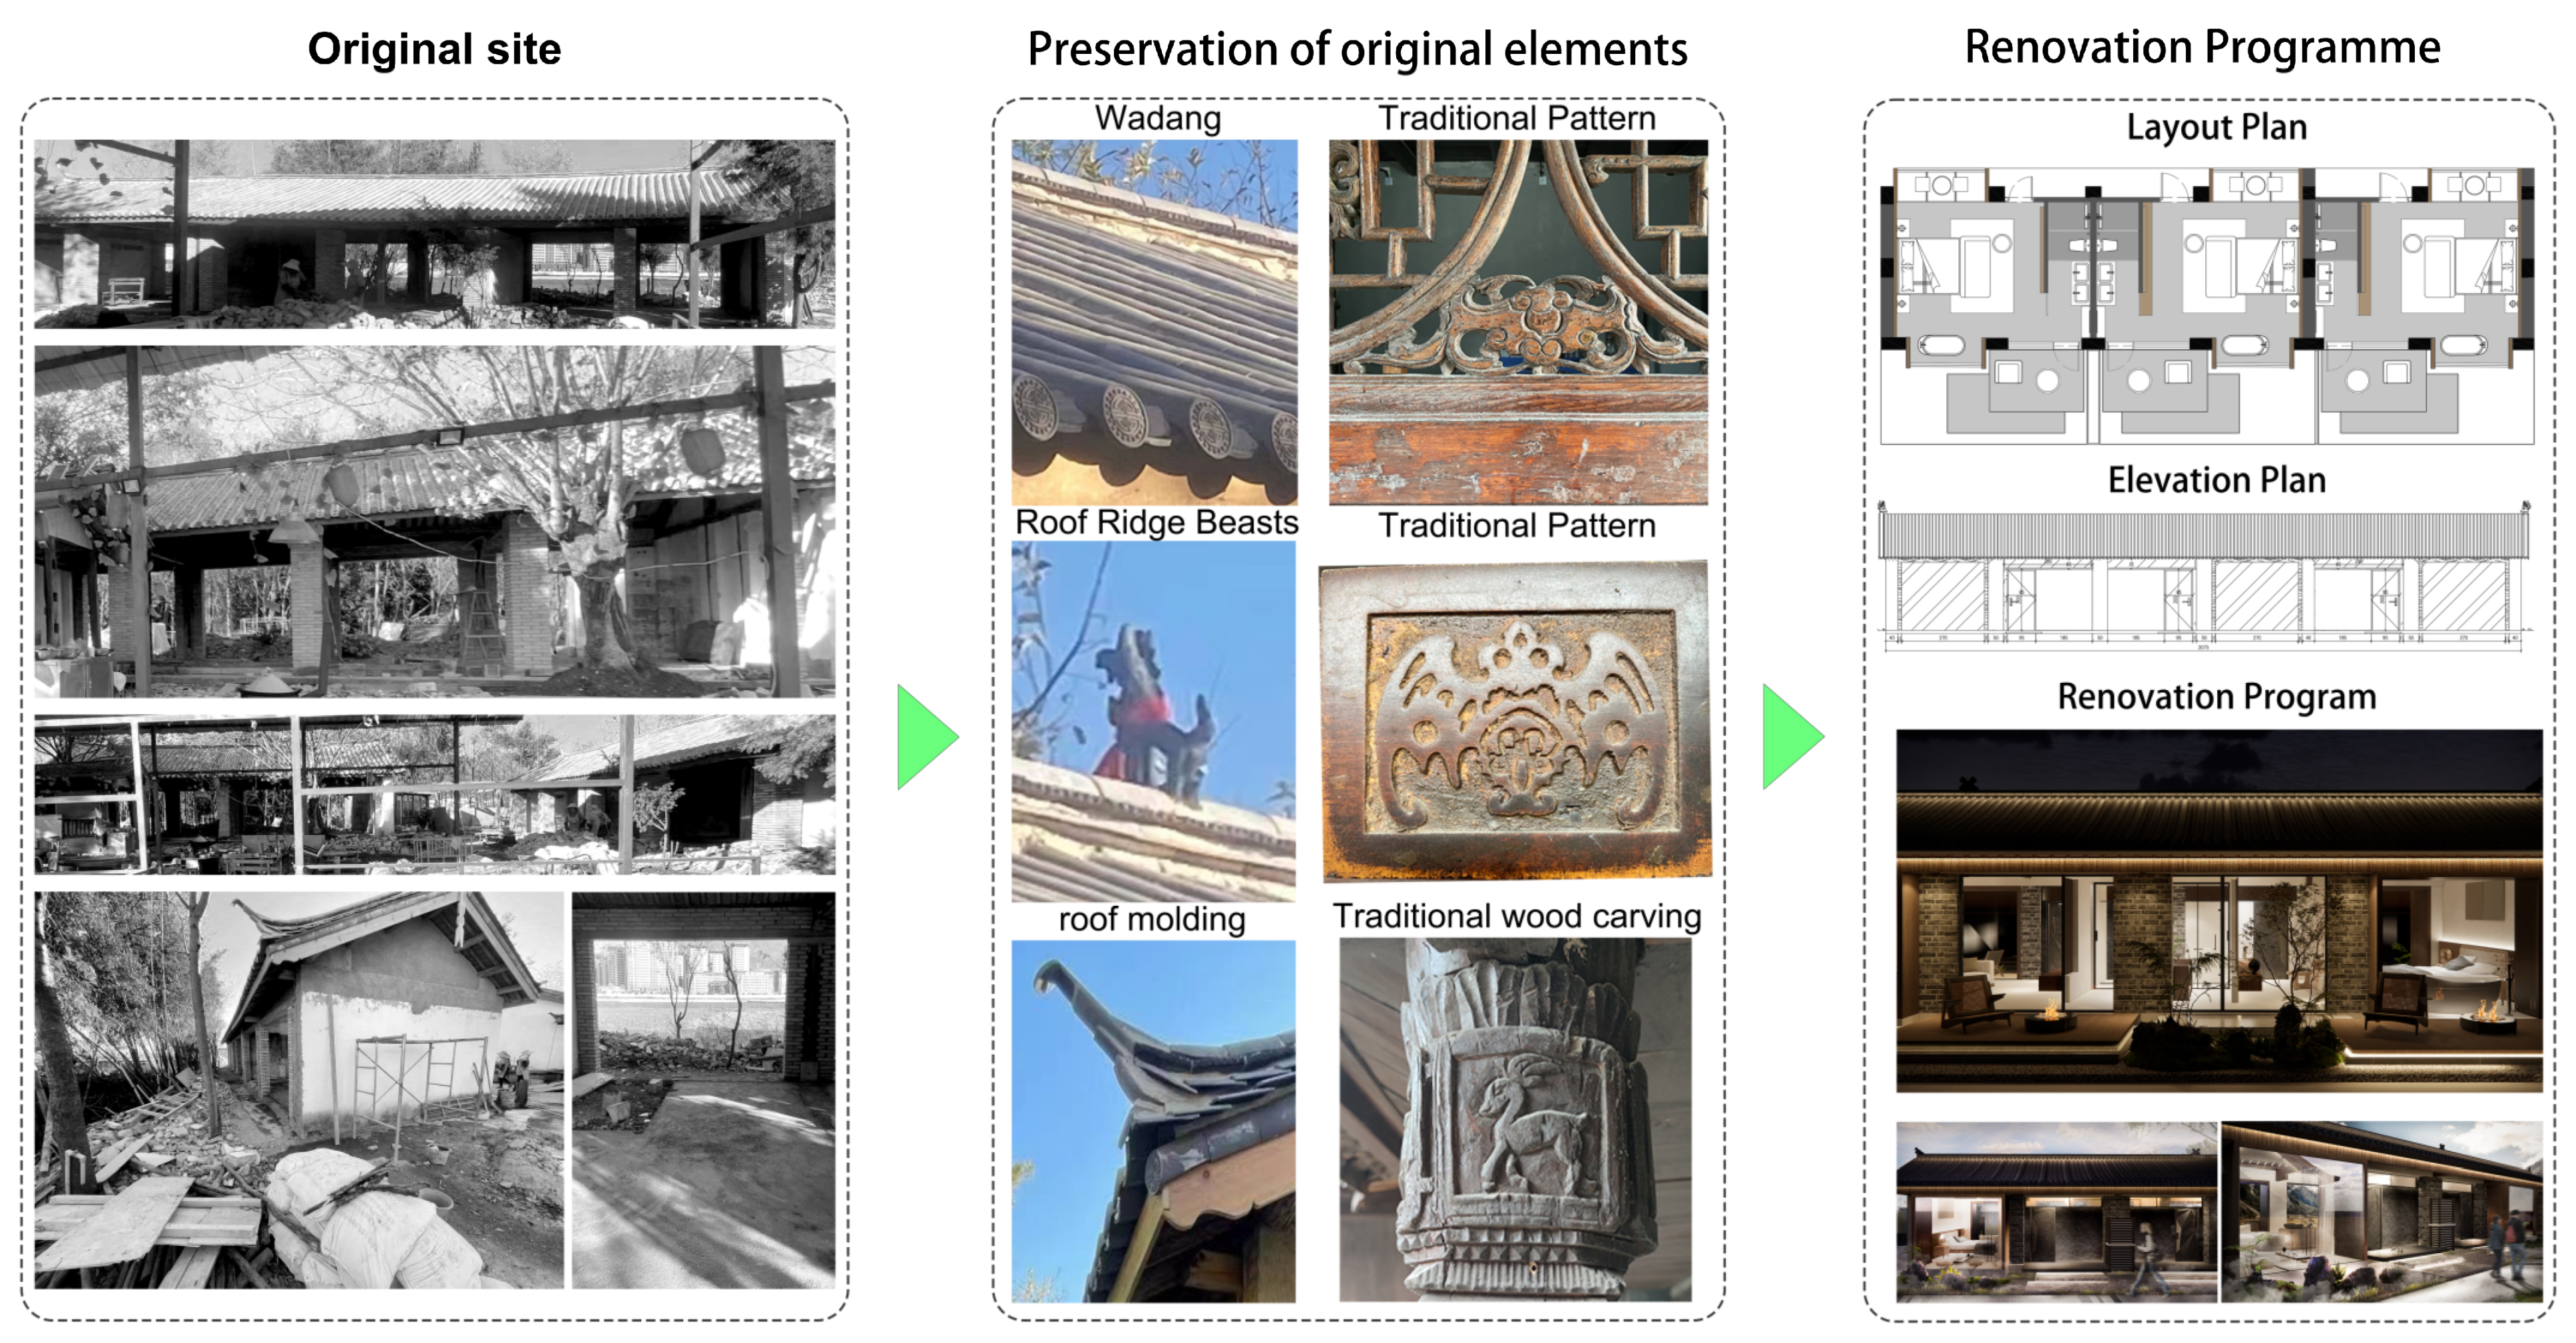The image size is (2576, 1343).
Task: Select the white wall scaffolding photo
Action: coord(298,1090)
